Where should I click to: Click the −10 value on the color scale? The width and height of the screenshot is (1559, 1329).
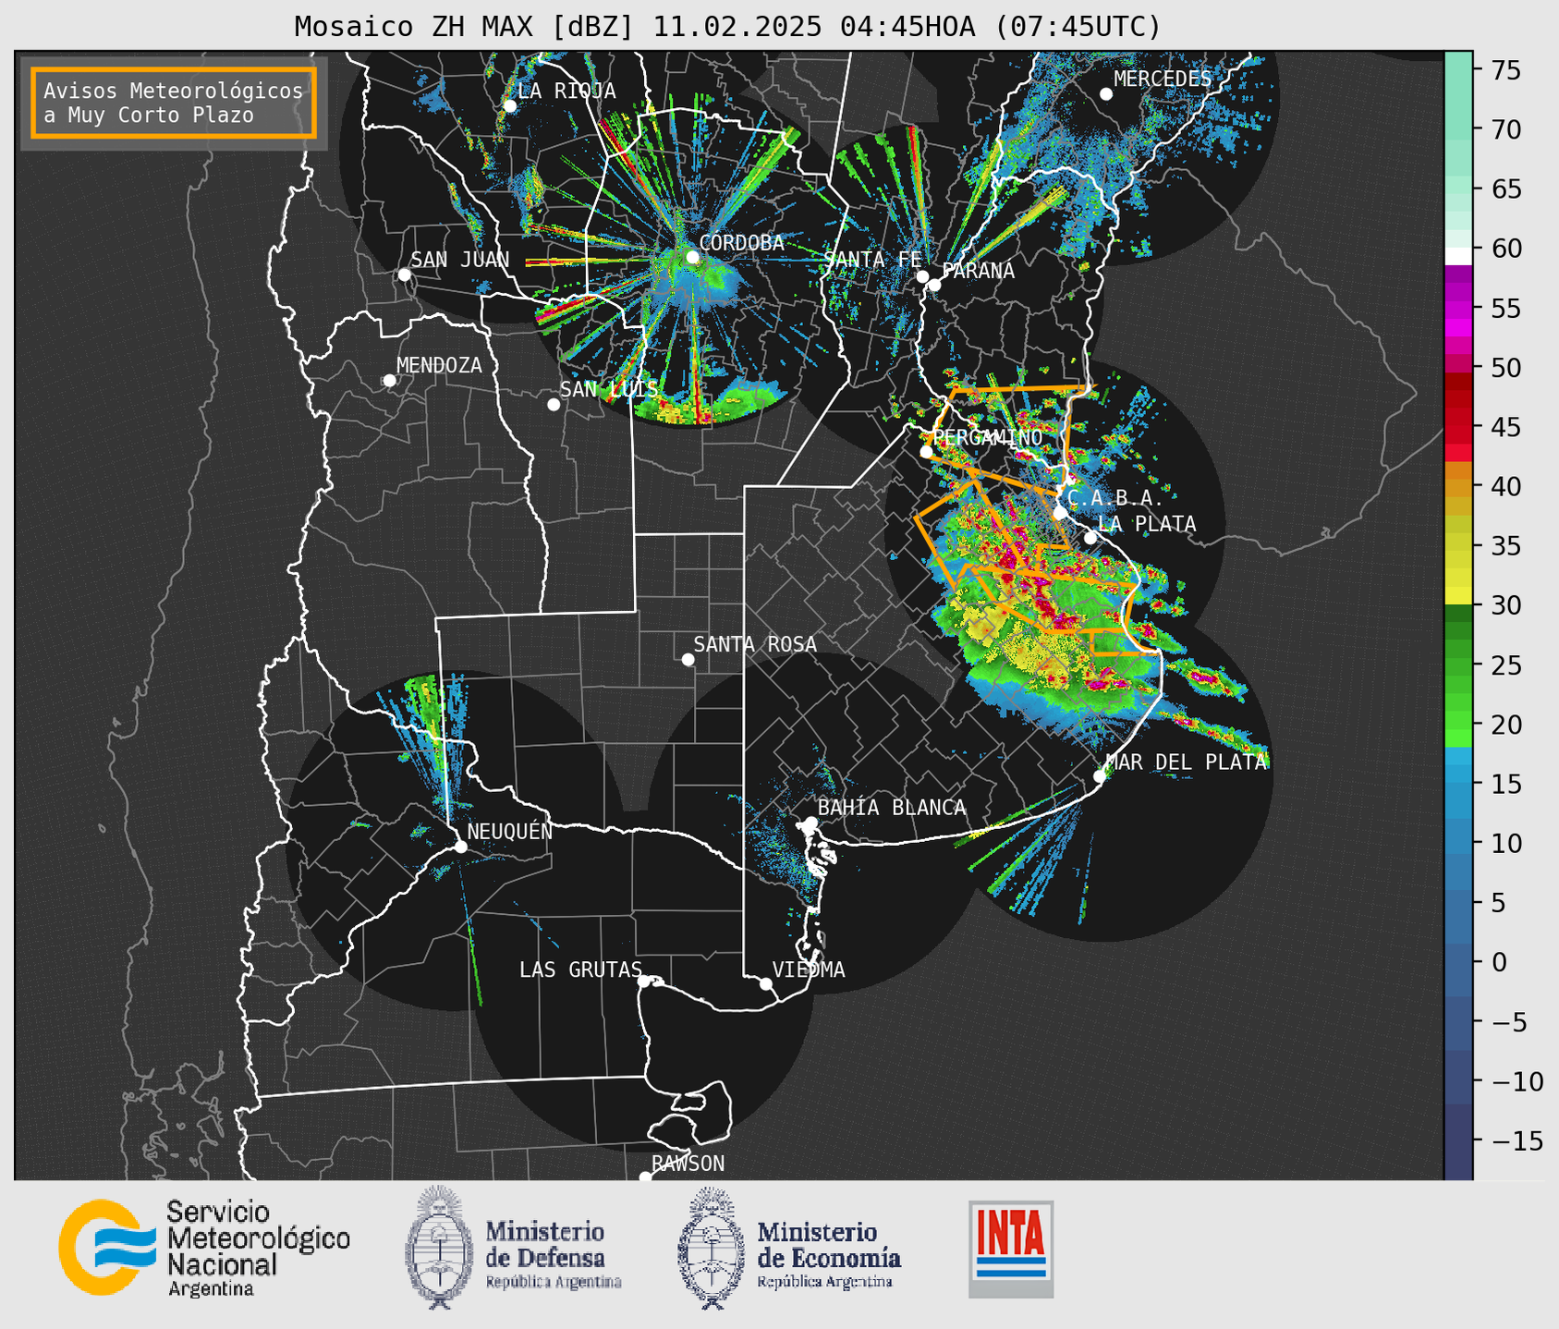(x=1517, y=1082)
